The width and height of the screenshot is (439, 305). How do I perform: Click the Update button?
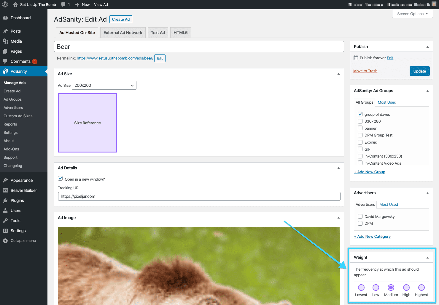[x=419, y=71]
